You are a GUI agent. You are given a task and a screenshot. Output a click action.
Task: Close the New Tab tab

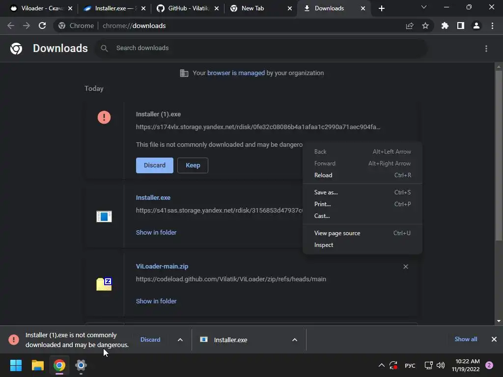pos(290,8)
